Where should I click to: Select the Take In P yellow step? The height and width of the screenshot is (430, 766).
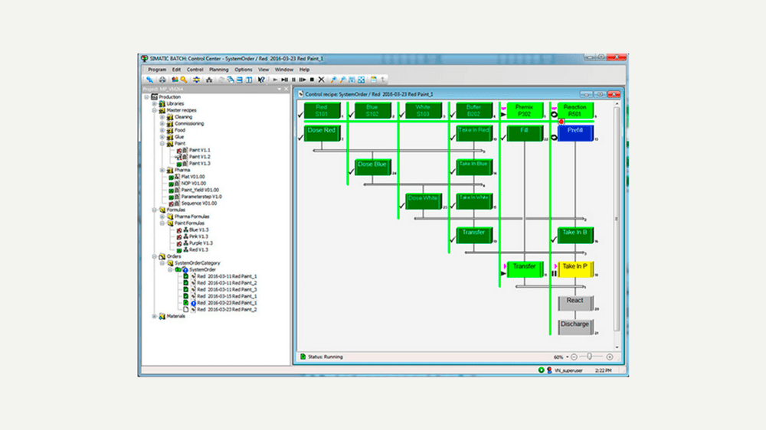coord(575,269)
